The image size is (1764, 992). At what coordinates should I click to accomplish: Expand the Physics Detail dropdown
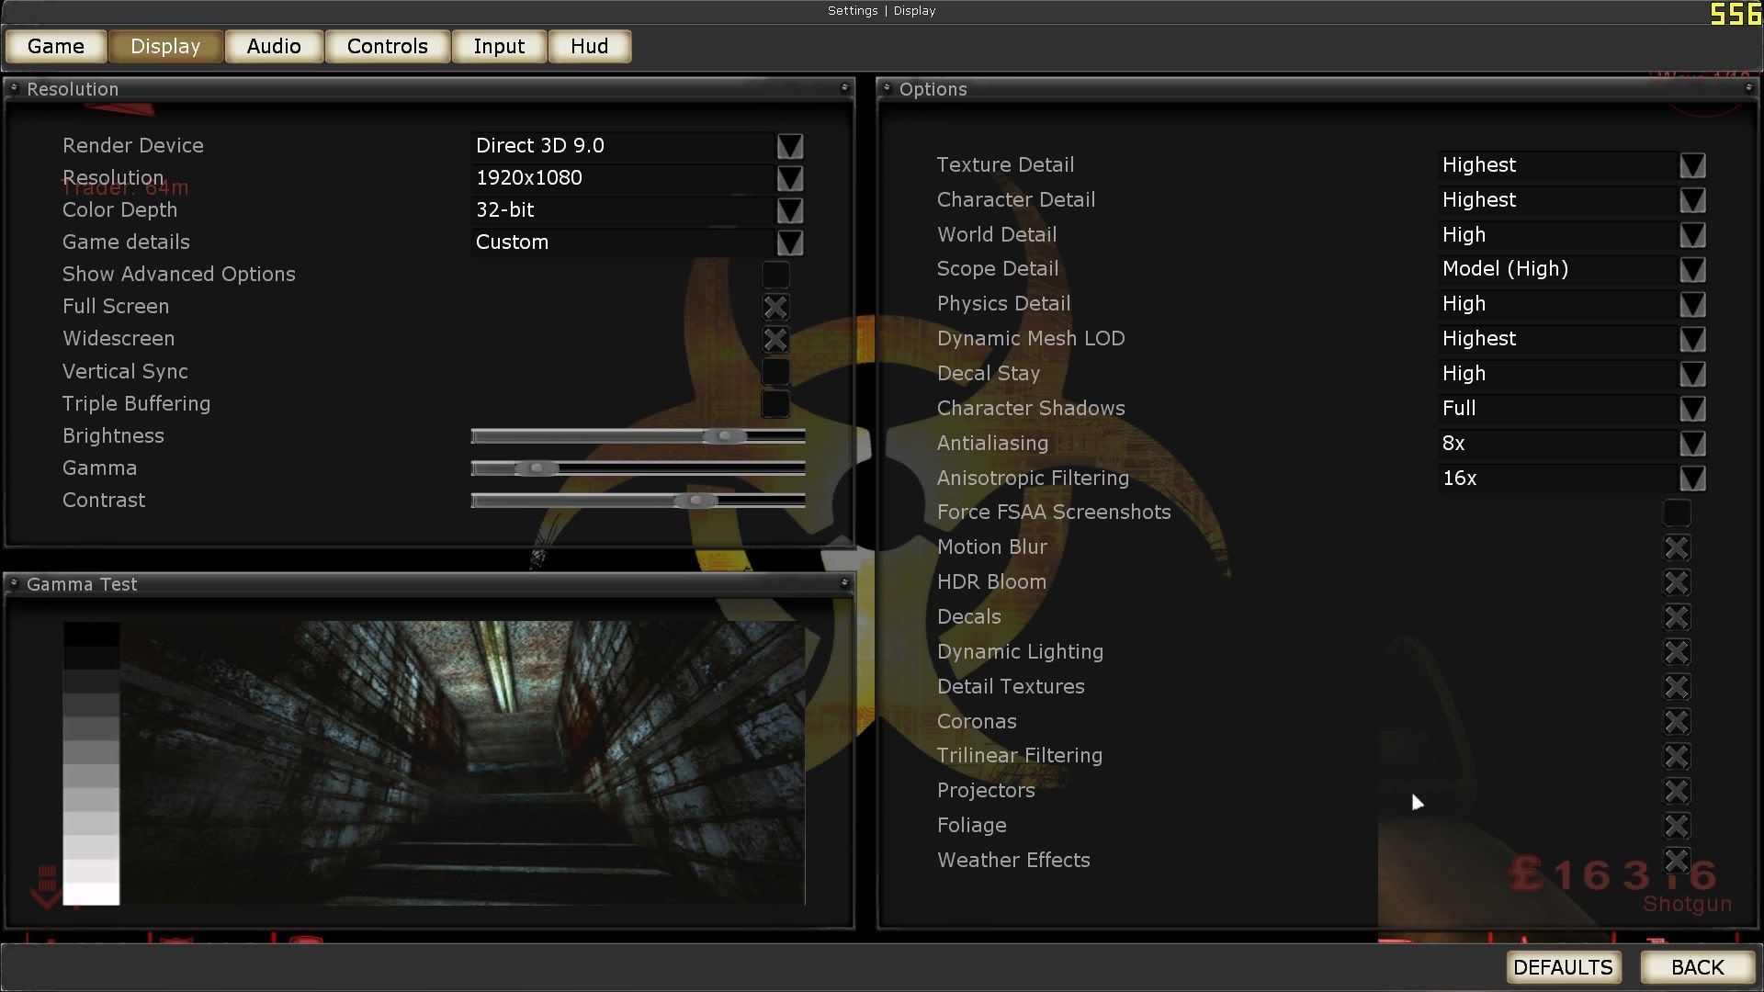[1692, 304]
